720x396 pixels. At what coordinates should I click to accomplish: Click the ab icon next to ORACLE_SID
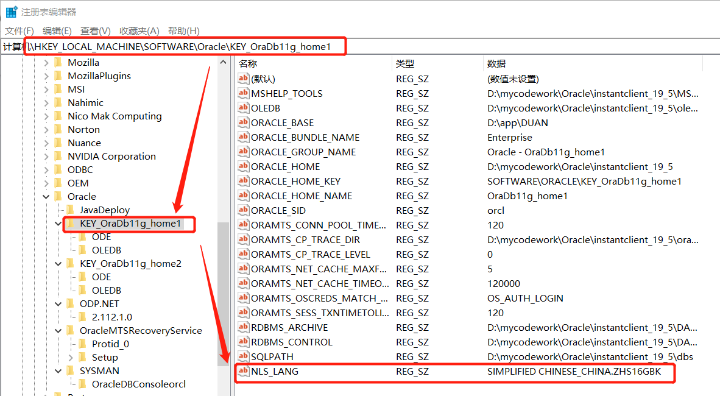(242, 210)
